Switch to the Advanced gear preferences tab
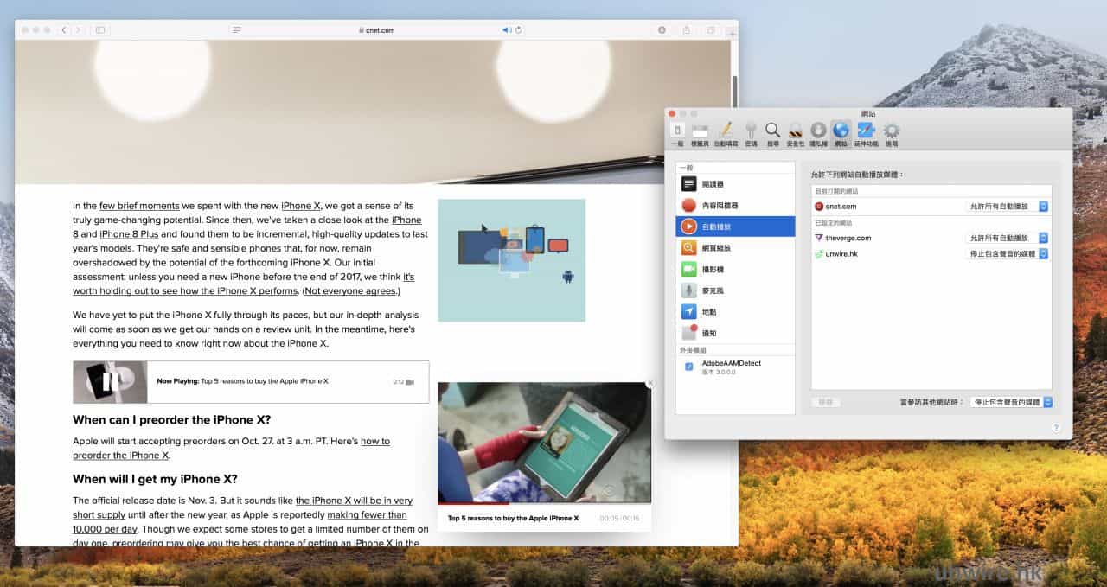 [891, 132]
